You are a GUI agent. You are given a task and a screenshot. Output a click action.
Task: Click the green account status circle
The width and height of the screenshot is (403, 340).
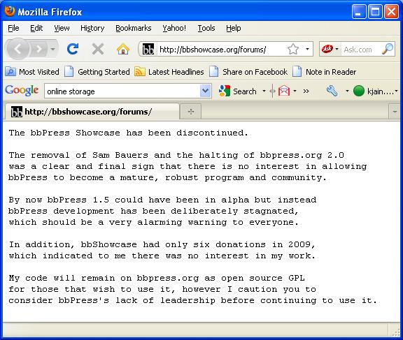pyautogui.click(x=359, y=91)
